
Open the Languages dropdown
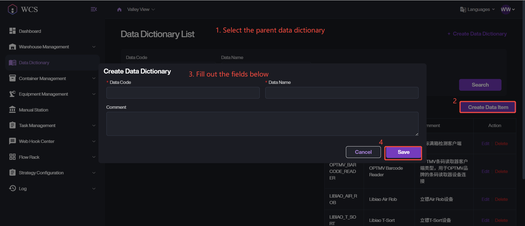pos(477,10)
